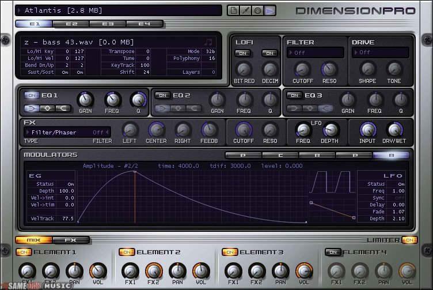Screen dimensions: 433x290
Task: Toggle the Limiter ON button
Action: click(x=409, y=240)
